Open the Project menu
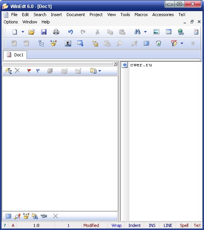204x230 pixels. (96, 15)
